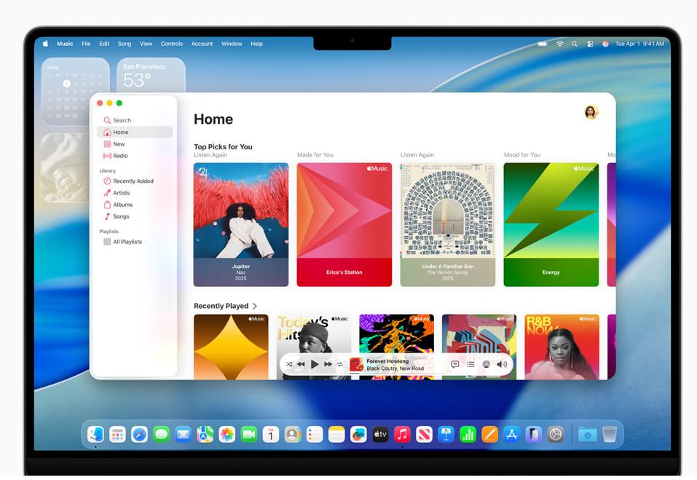The image size is (697, 480).
Task: Open the View menu
Action: click(x=146, y=44)
